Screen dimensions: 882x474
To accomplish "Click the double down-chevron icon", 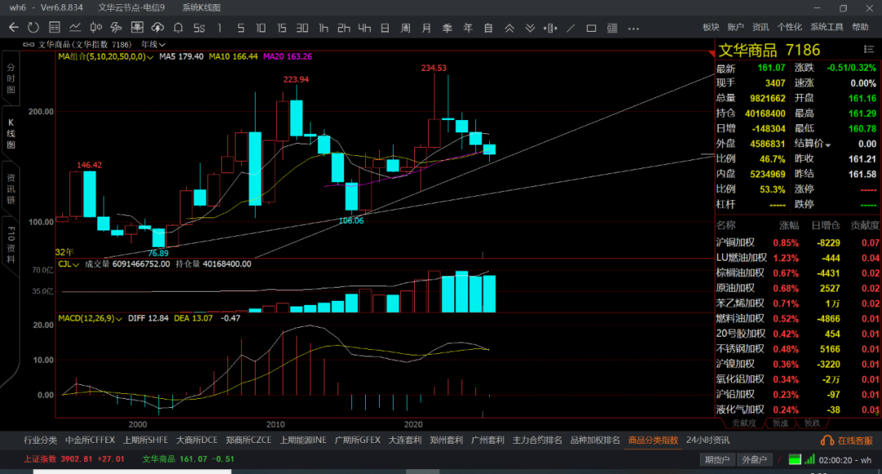I will [x=530, y=28].
